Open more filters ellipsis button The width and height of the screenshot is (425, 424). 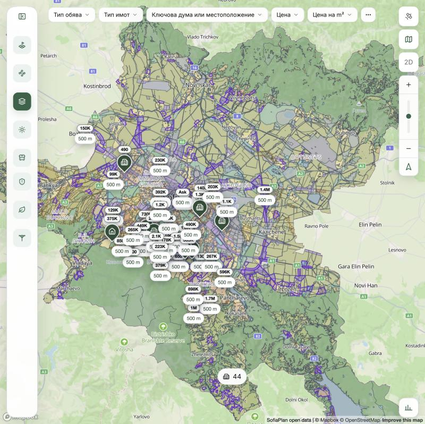[368, 15]
